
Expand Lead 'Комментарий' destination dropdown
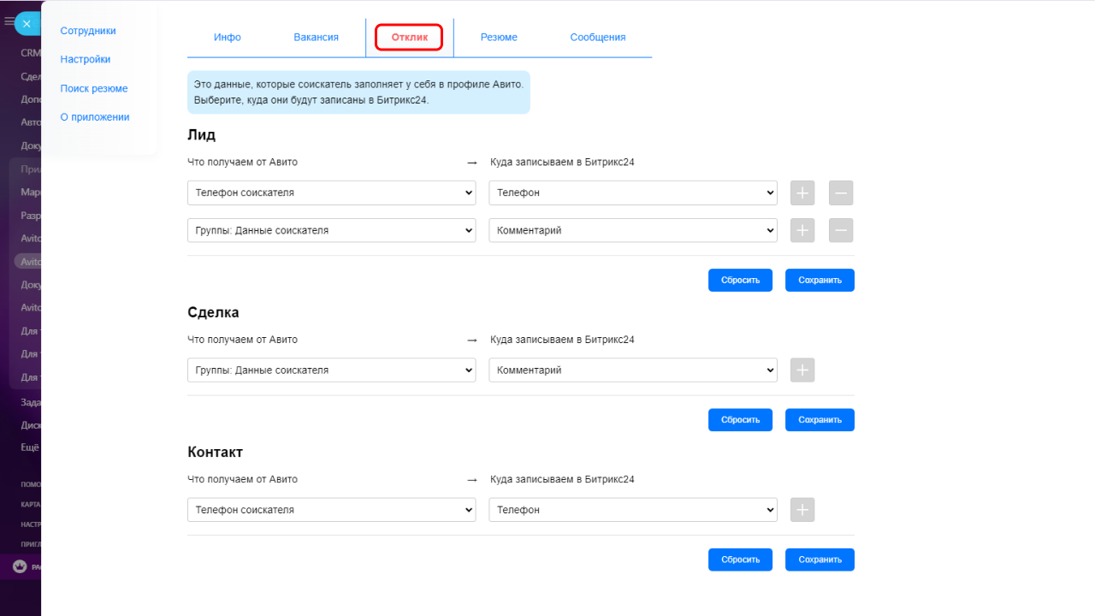(632, 231)
